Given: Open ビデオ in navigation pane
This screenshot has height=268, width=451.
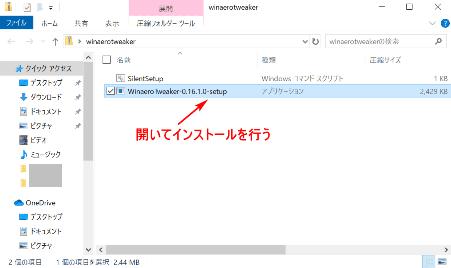Looking at the screenshot, I should [x=39, y=140].
